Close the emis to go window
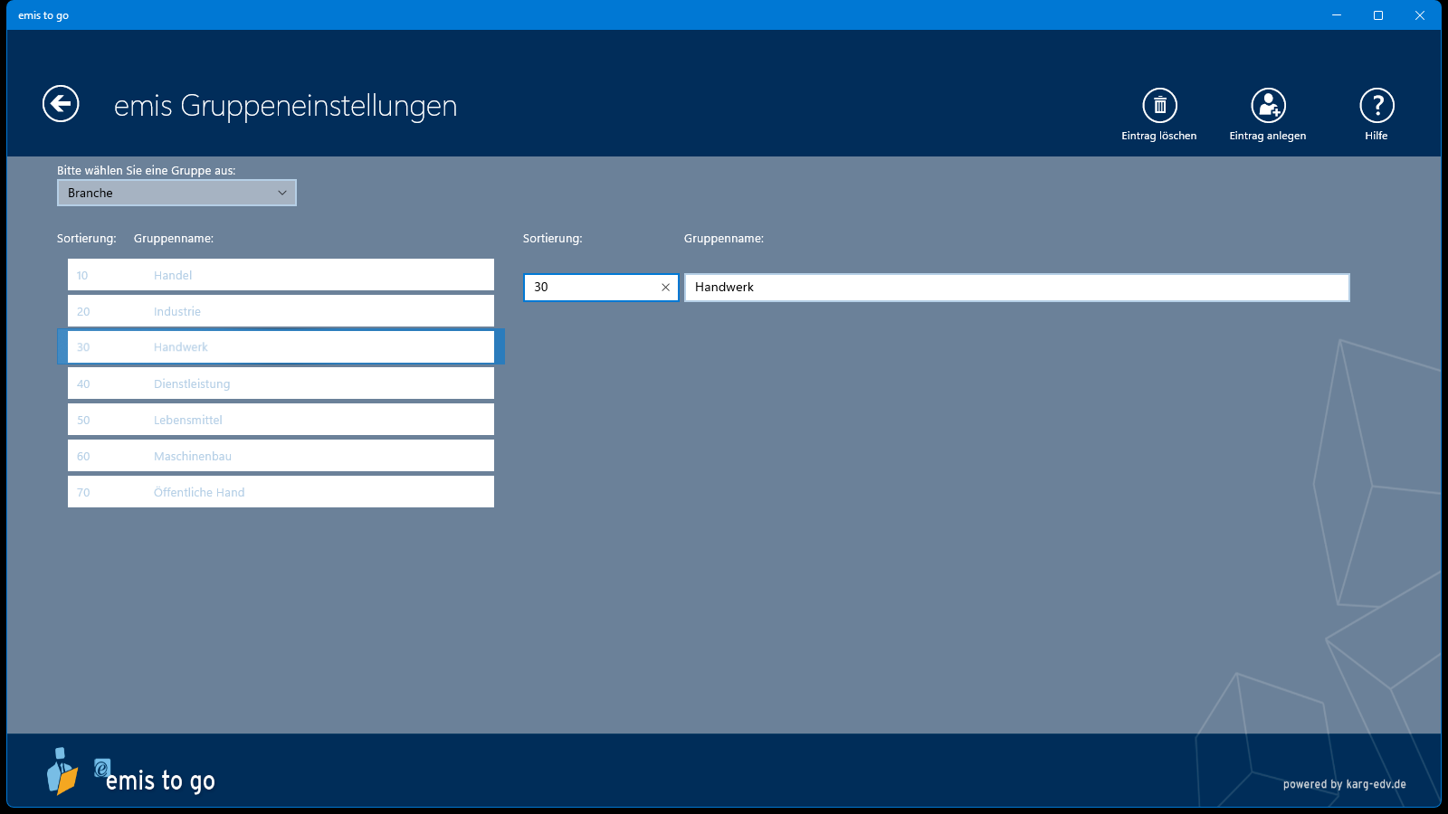The width and height of the screenshot is (1448, 814). tap(1420, 15)
